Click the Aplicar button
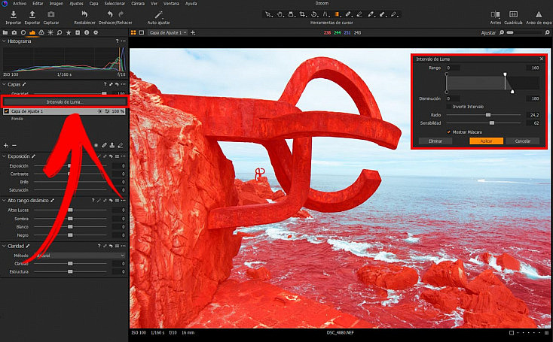This screenshot has width=553, height=342. click(x=486, y=141)
